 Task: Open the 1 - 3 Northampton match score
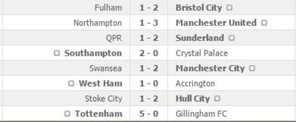pos(149,23)
